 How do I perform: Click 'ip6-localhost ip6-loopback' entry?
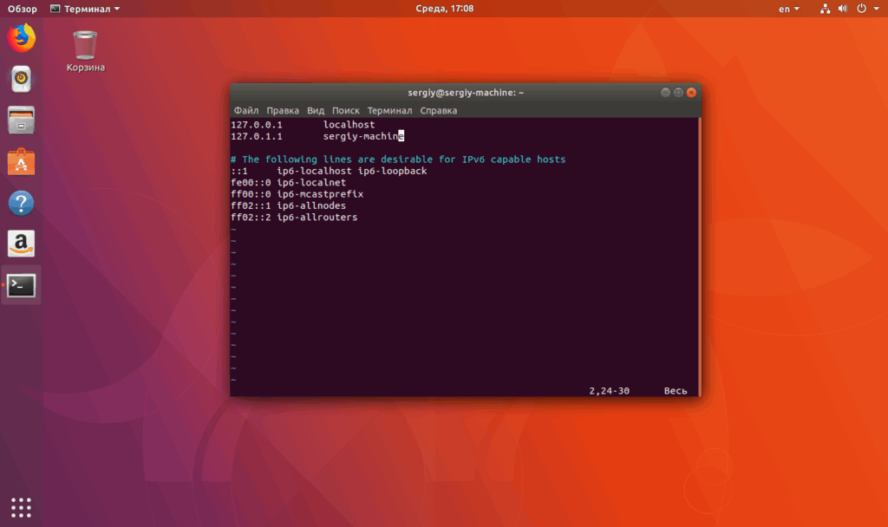352,171
